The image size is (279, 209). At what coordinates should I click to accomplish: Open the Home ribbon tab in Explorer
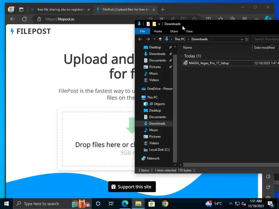[x=158, y=31]
